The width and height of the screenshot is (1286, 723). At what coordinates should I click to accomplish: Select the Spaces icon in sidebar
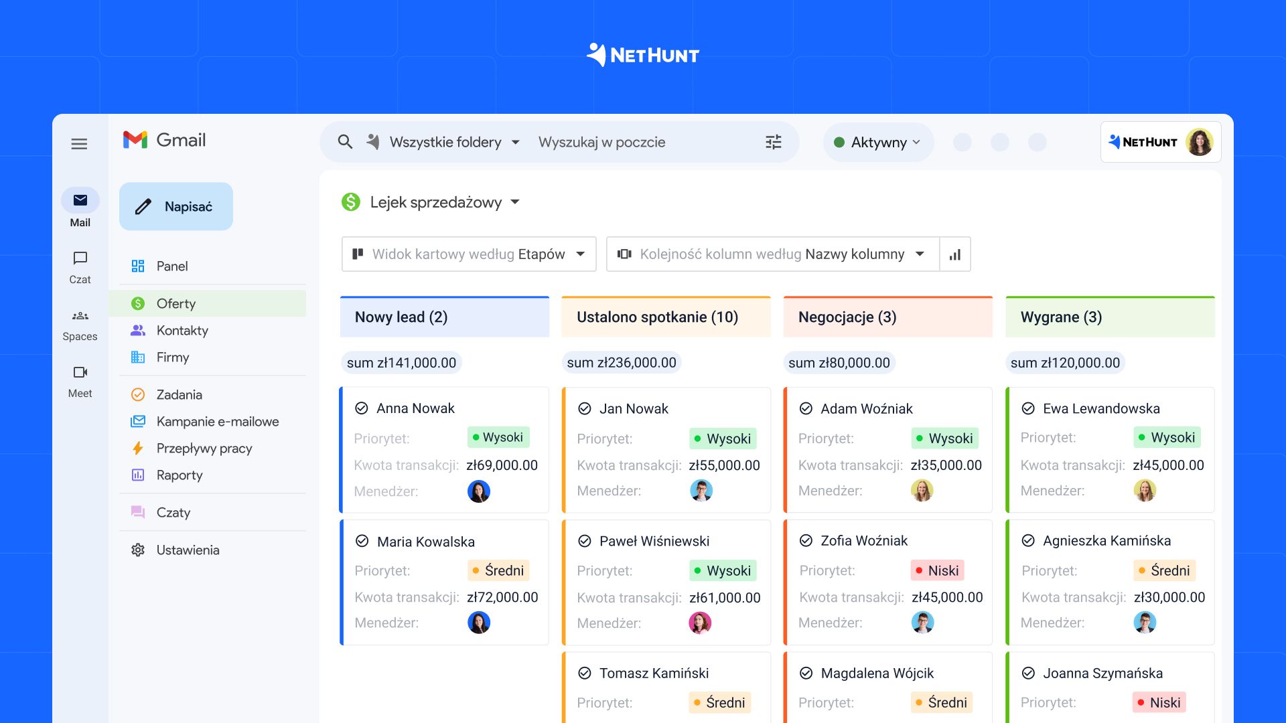78,315
